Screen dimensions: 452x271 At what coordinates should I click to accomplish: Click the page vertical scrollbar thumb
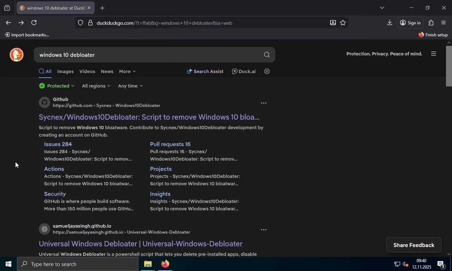tap(449, 66)
